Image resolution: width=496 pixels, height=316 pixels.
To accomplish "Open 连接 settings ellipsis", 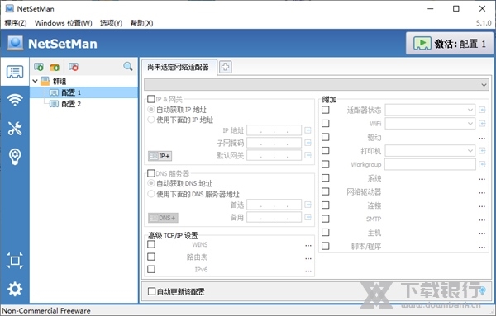I will click(482, 206).
